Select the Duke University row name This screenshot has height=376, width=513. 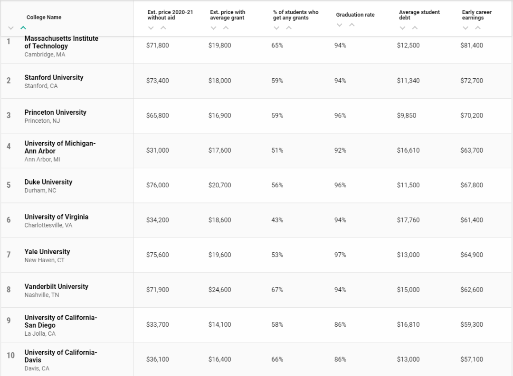point(48,182)
